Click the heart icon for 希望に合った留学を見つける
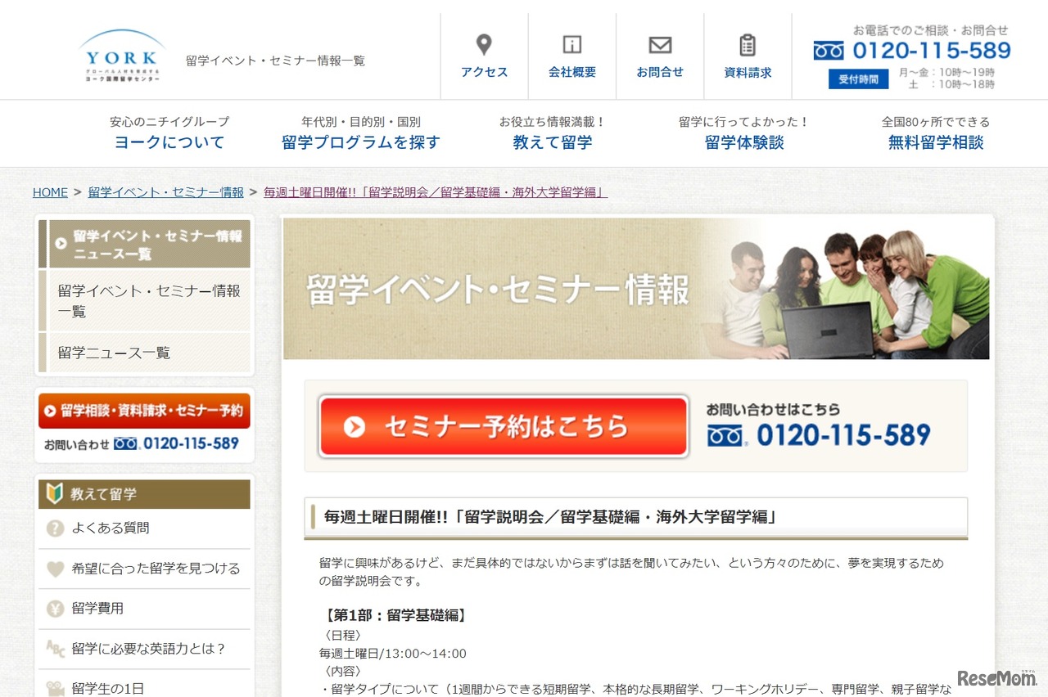The image size is (1048, 697). (55, 569)
